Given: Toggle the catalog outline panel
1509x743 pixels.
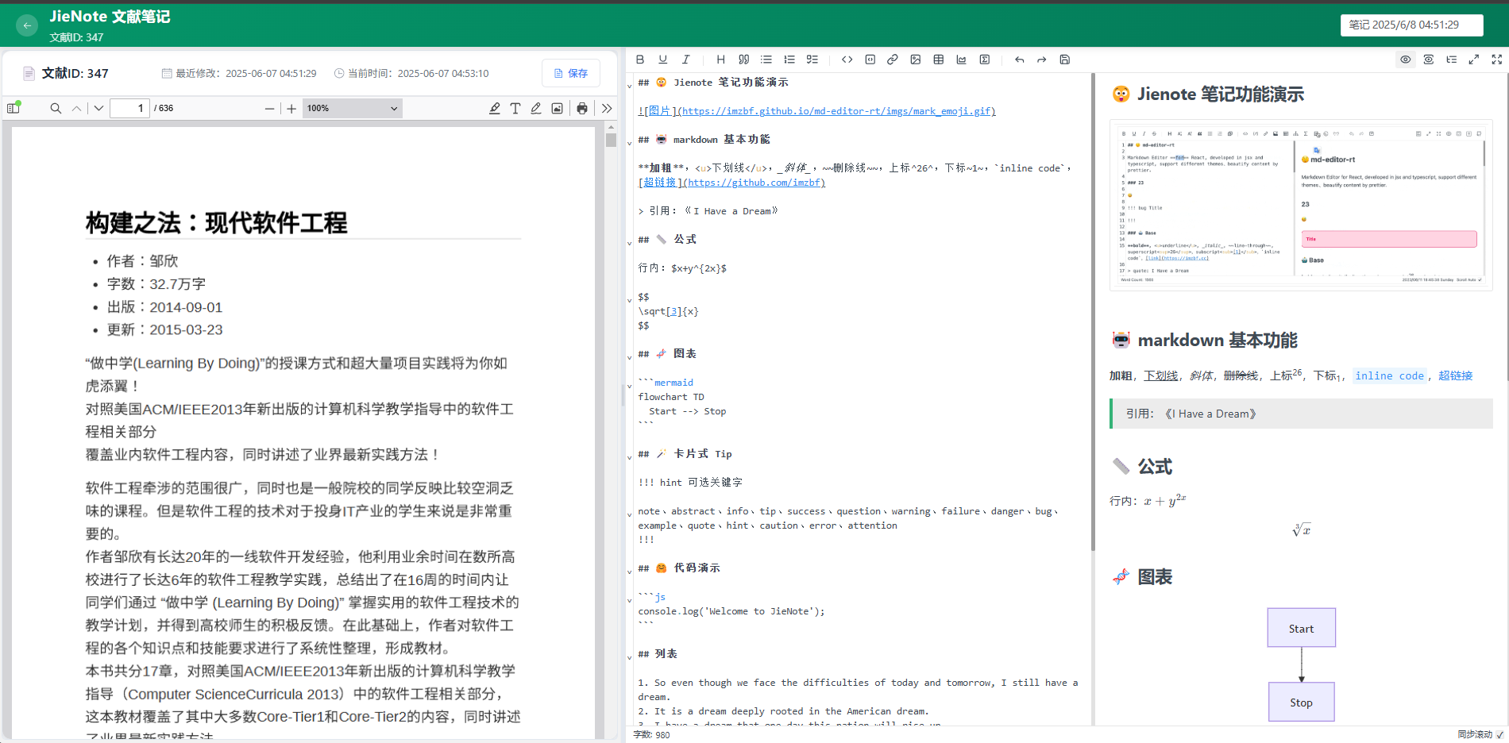Looking at the screenshot, I should [x=1452, y=60].
